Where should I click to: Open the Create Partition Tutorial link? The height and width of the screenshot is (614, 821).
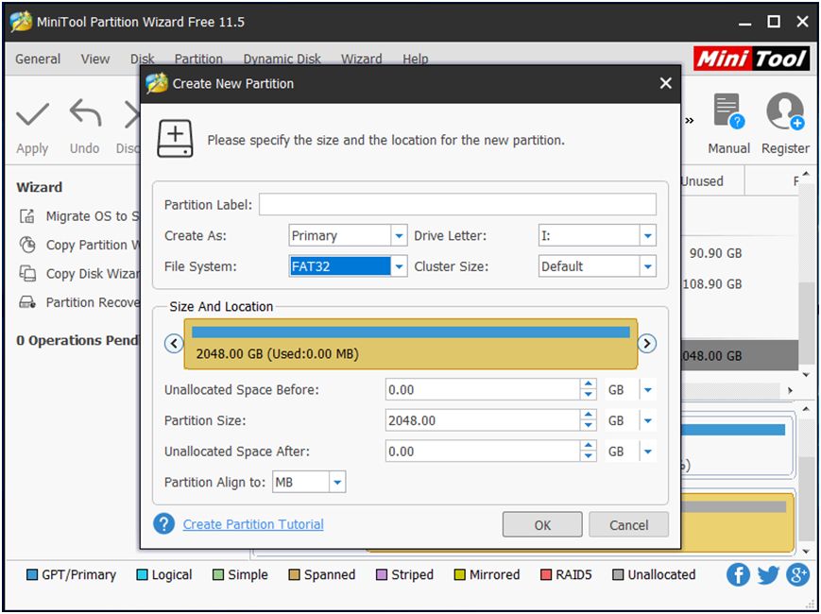click(253, 522)
